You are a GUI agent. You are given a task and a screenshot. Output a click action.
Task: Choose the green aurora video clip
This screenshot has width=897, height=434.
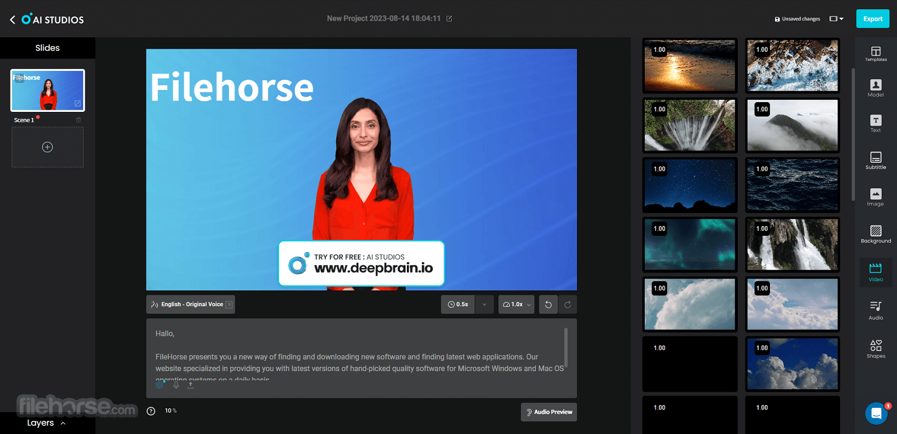pos(690,245)
